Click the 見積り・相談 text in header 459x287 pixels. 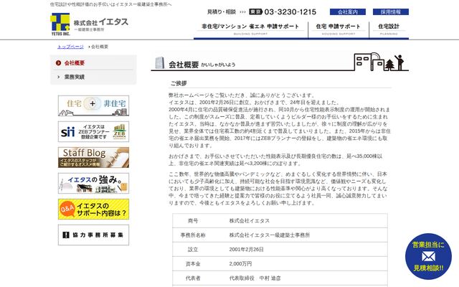click(222, 12)
